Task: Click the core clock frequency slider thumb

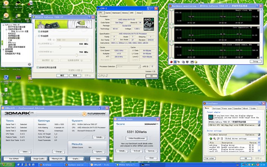Action: pos(60,47)
